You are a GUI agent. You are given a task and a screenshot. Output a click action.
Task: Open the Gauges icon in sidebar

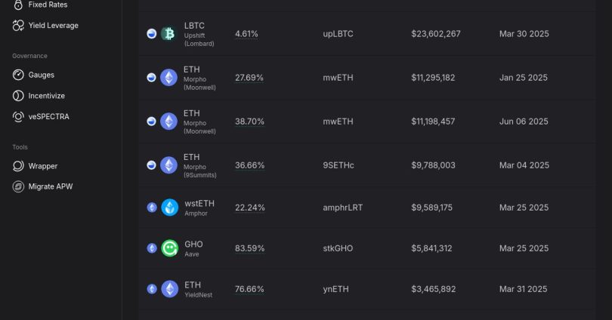point(19,75)
